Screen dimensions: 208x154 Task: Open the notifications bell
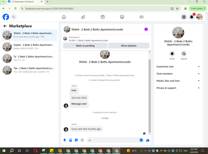(192, 17)
